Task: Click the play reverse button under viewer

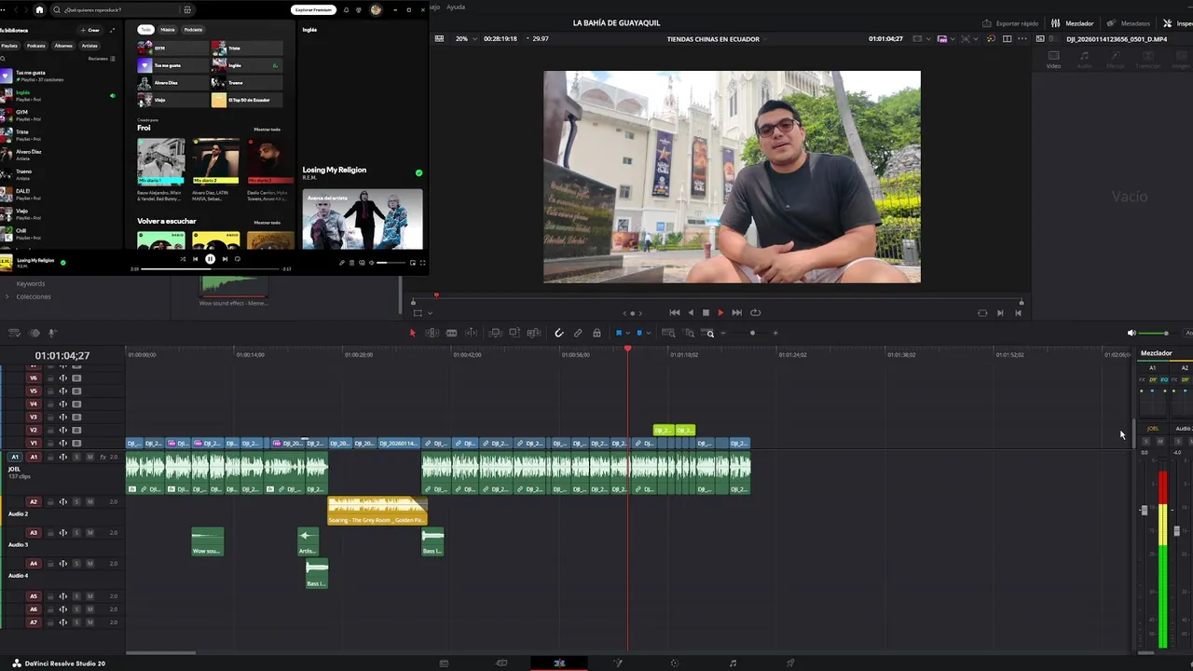Action: 691,313
